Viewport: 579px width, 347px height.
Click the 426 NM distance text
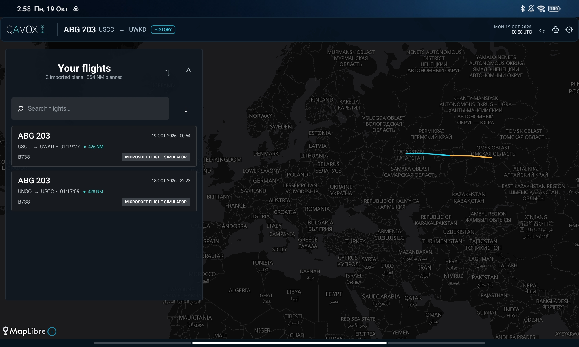pyautogui.click(x=96, y=147)
